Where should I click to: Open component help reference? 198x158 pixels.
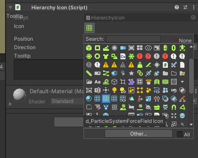click(177, 7)
